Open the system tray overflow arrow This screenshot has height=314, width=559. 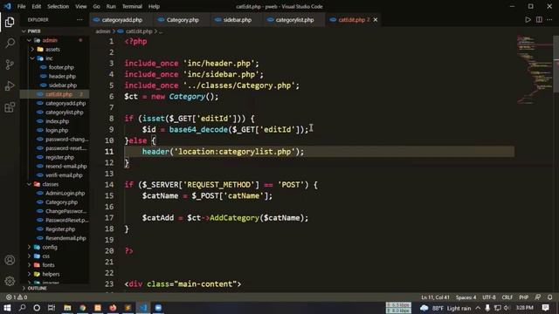point(478,308)
